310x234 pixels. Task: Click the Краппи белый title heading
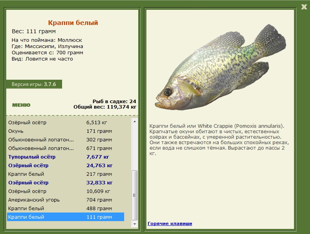coord(73,23)
